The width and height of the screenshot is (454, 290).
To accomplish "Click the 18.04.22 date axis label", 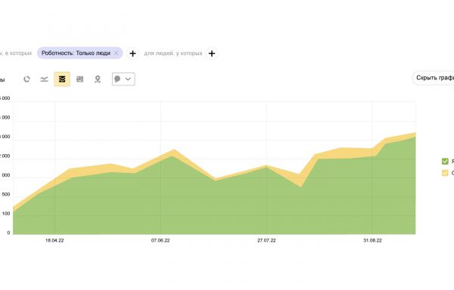I will 54,240.
